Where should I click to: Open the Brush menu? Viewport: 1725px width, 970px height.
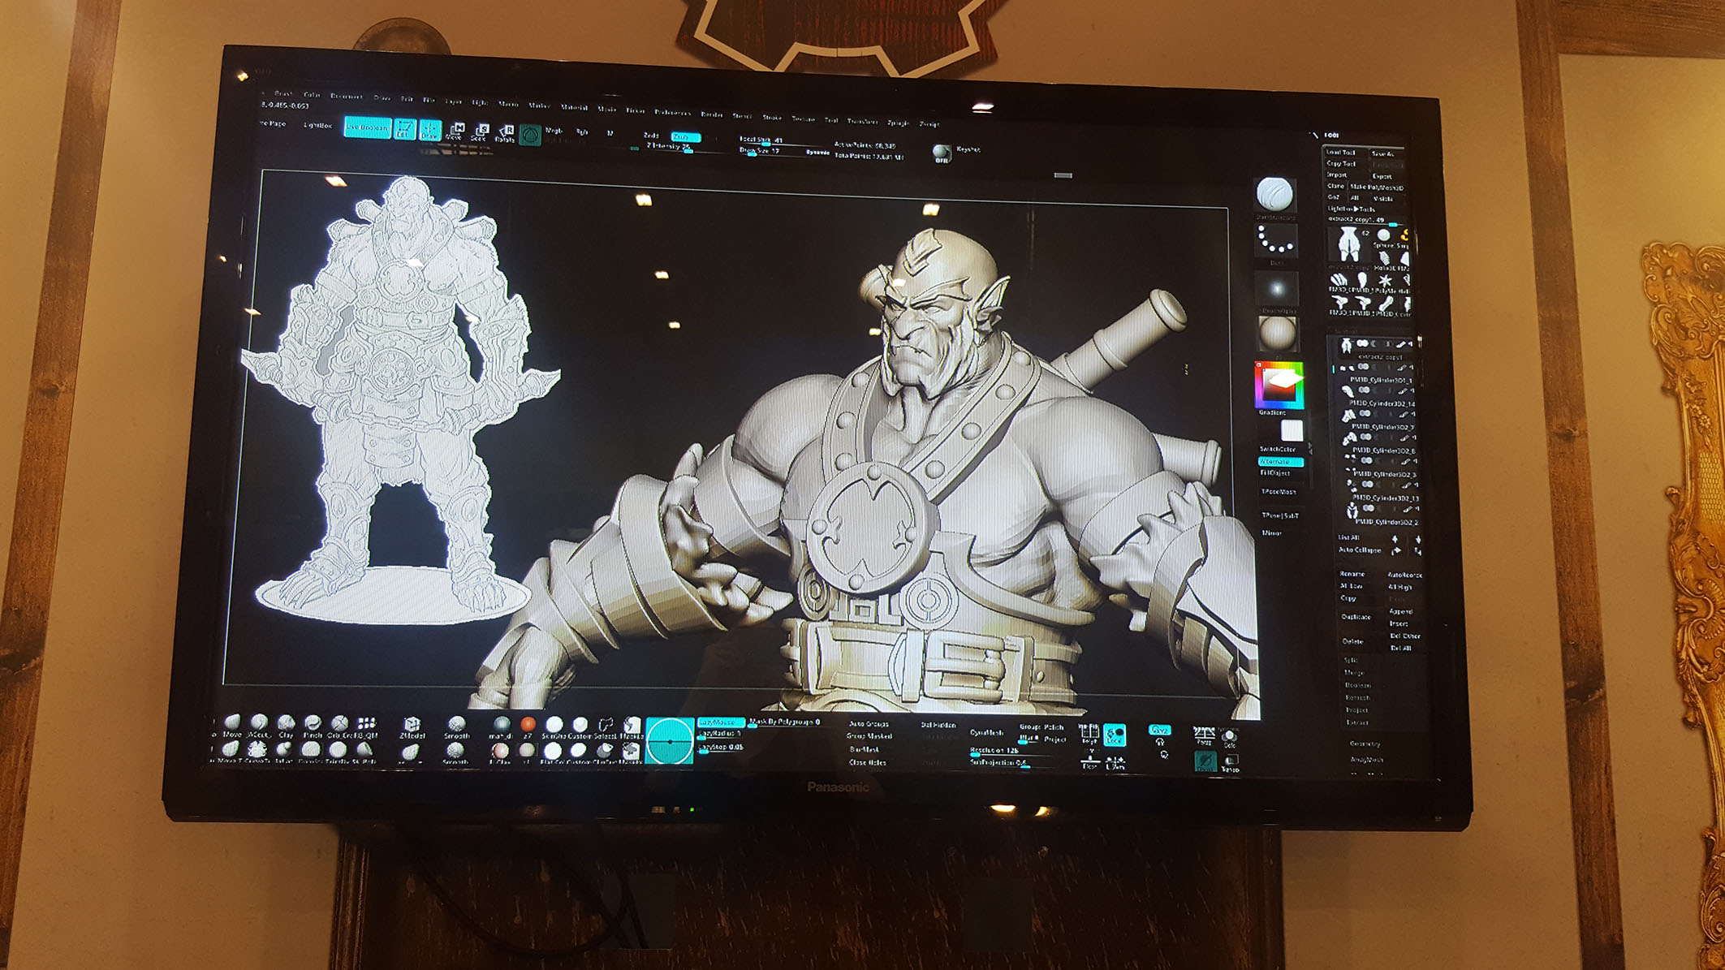(x=283, y=94)
